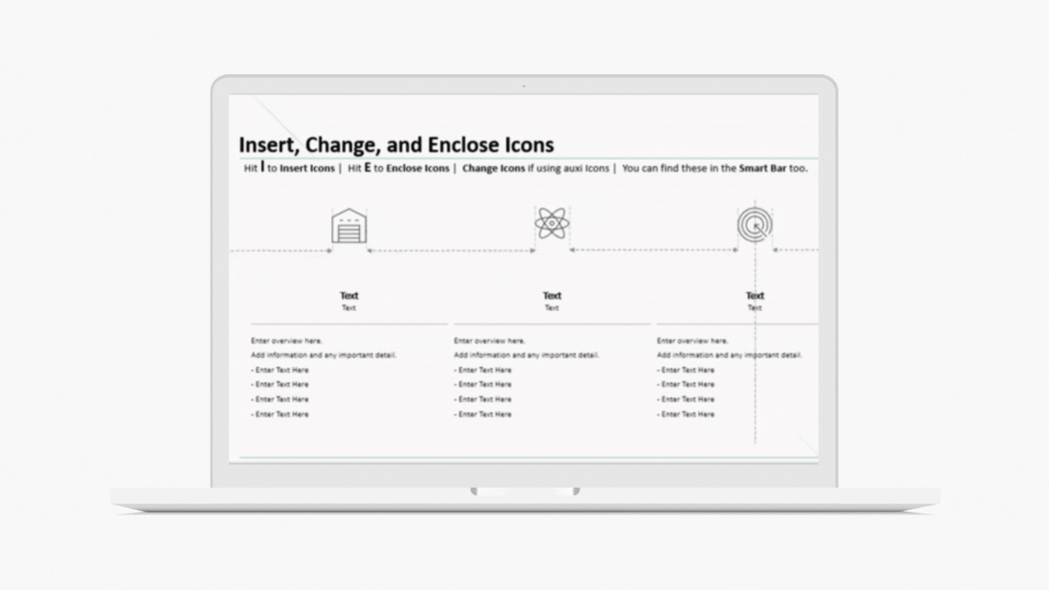Image resolution: width=1049 pixels, height=590 pixels.
Task: Select the target bullseye icon
Action: [755, 225]
